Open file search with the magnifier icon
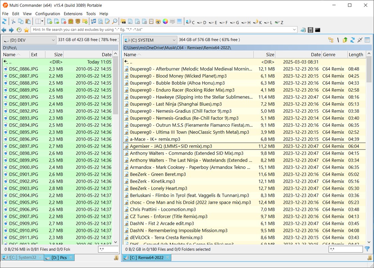This screenshot has height=268, width=374. (114, 21)
